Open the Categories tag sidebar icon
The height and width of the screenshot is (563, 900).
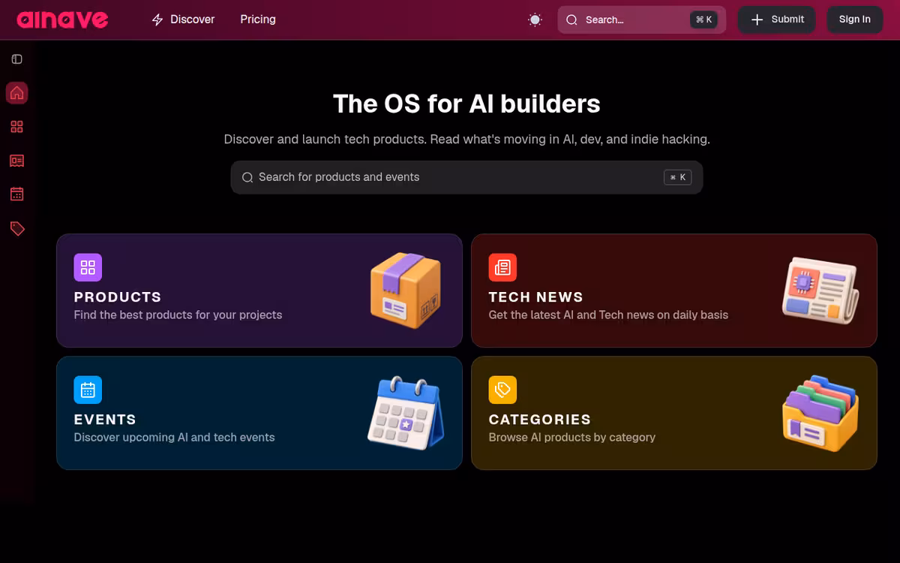click(x=16, y=228)
